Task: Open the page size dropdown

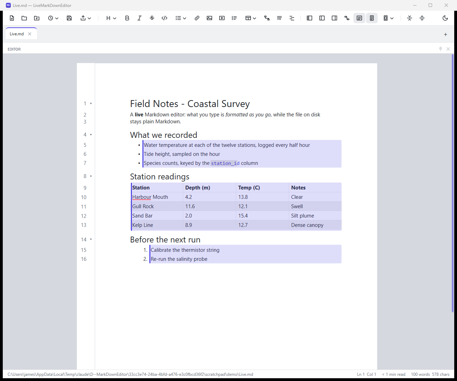Action: pyautogui.click(x=388, y=18)
